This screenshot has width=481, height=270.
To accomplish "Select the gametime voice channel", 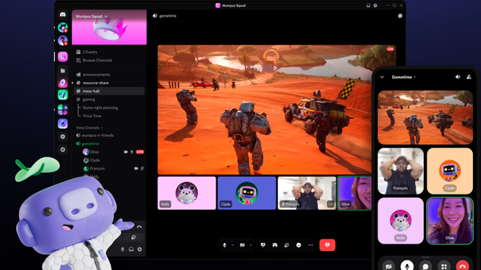I will 87,143.
